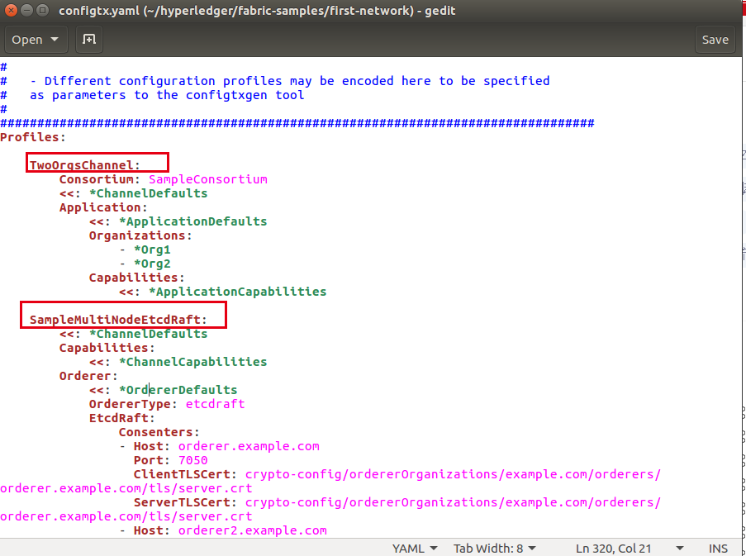Open the YAML language selector
Screen dimensions: 746x556
click(415, 549)
